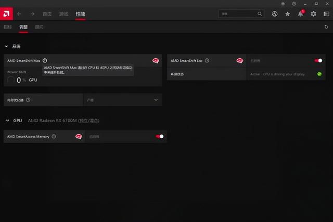Click the AMD SmartShift Max label
The height and width of the screenshot is (222, 333).
point(24,61)
